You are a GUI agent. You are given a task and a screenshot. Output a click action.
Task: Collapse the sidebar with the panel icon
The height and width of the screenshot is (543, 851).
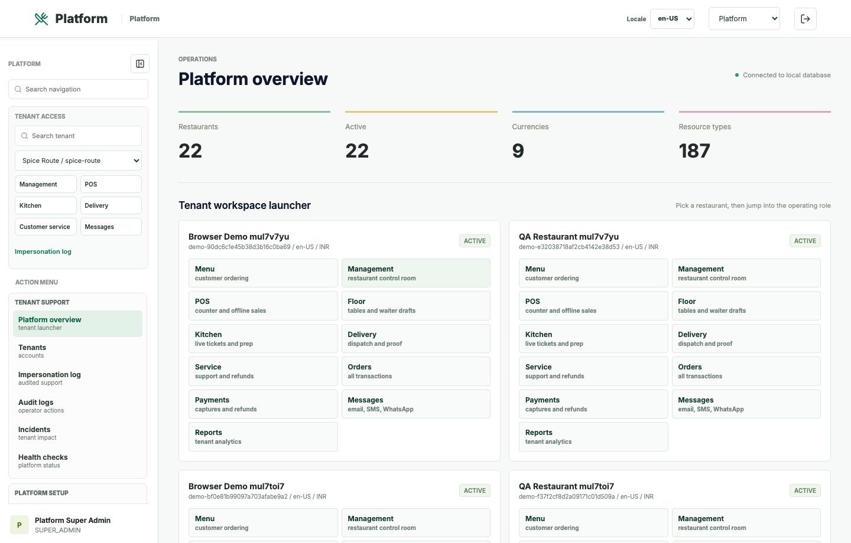pyautogui.click(x=140, y=64)
